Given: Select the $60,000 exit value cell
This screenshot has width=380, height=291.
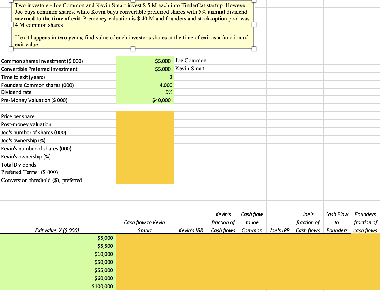Looking at the screenshot, I should [x=58, y=278].
